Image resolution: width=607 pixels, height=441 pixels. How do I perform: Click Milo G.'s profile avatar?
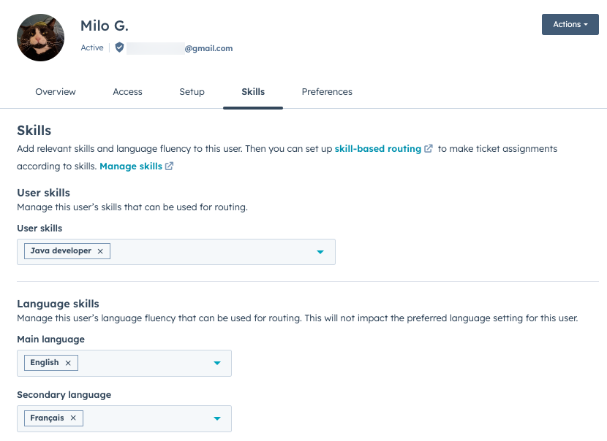pos(41,37)
